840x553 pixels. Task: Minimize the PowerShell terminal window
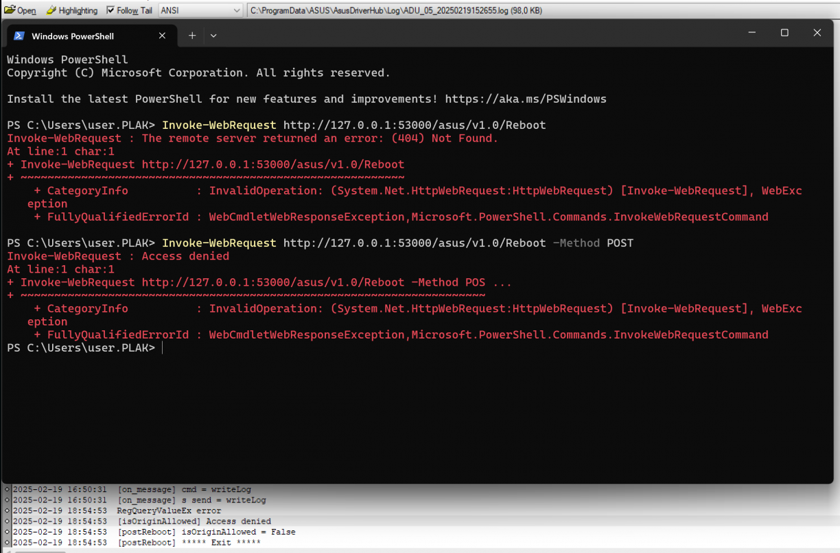pos(752,33)
